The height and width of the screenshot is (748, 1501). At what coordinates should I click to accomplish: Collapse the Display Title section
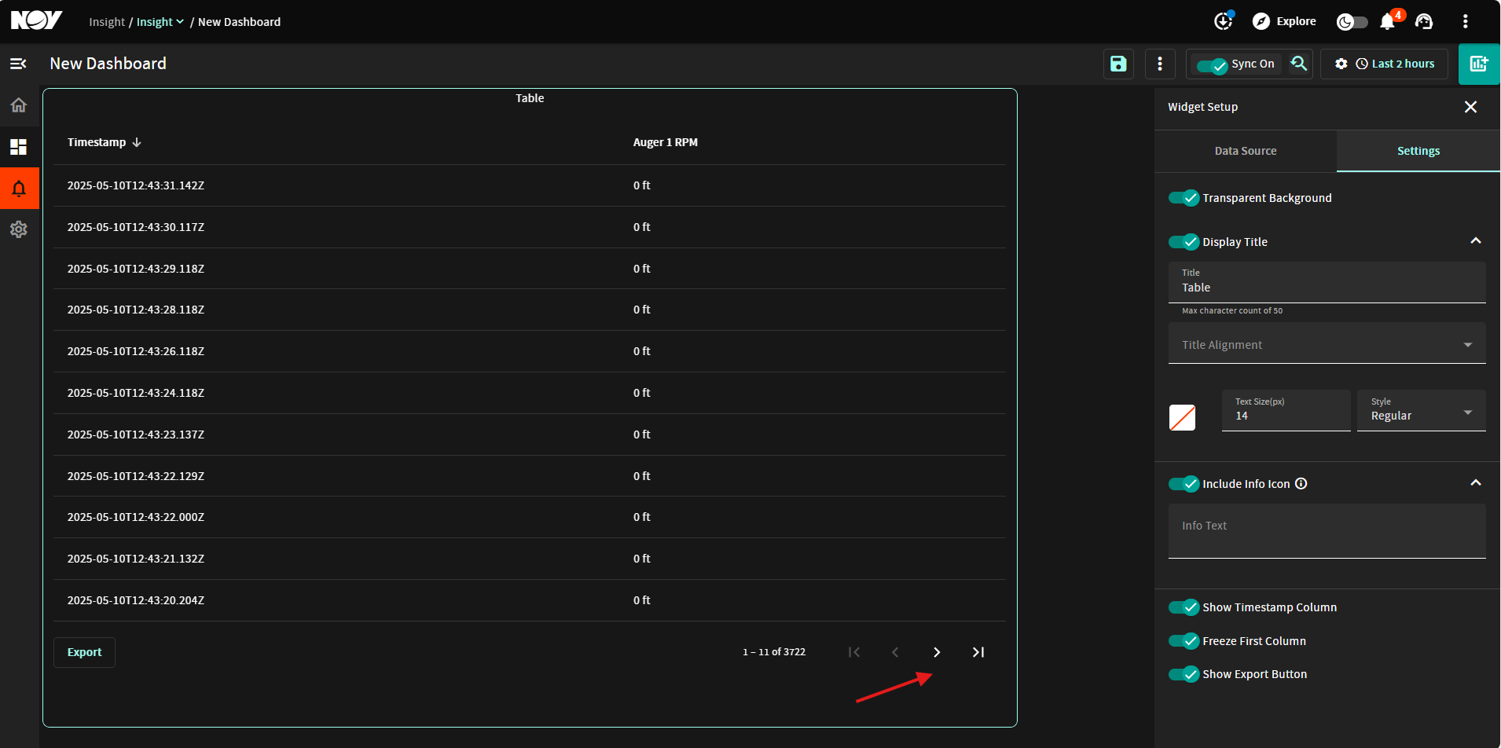pyautogui.click(x=1476, y=241)
